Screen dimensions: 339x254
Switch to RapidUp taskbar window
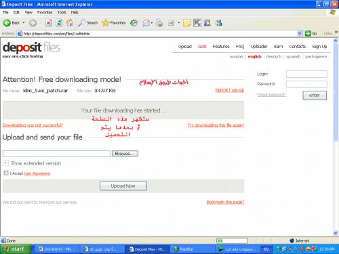[x=193, y=249]
